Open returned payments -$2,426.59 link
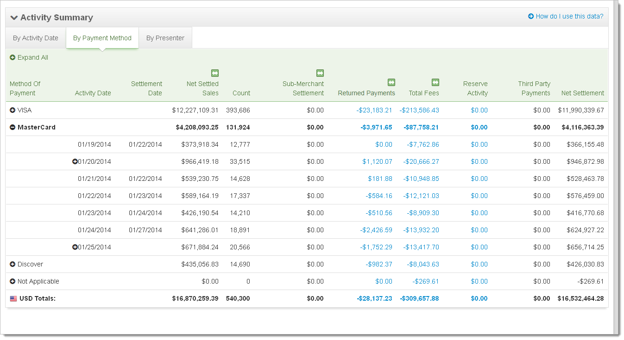The image size is (624, 340). click(376, 230)
